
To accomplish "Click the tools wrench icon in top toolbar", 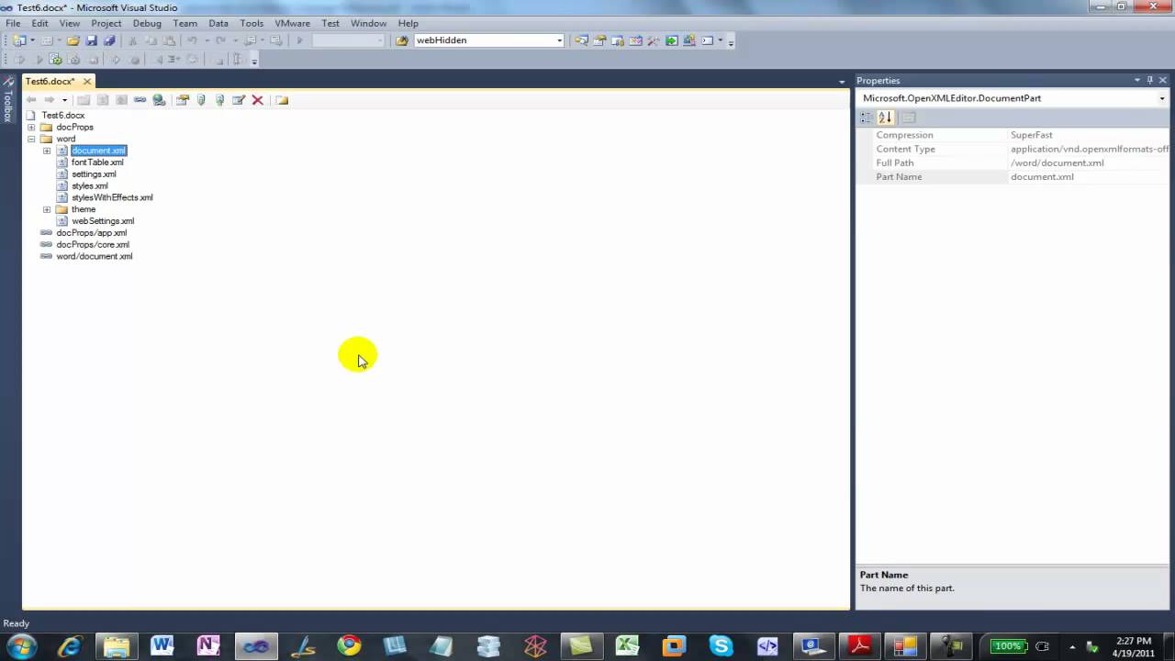I will [654, 40].
